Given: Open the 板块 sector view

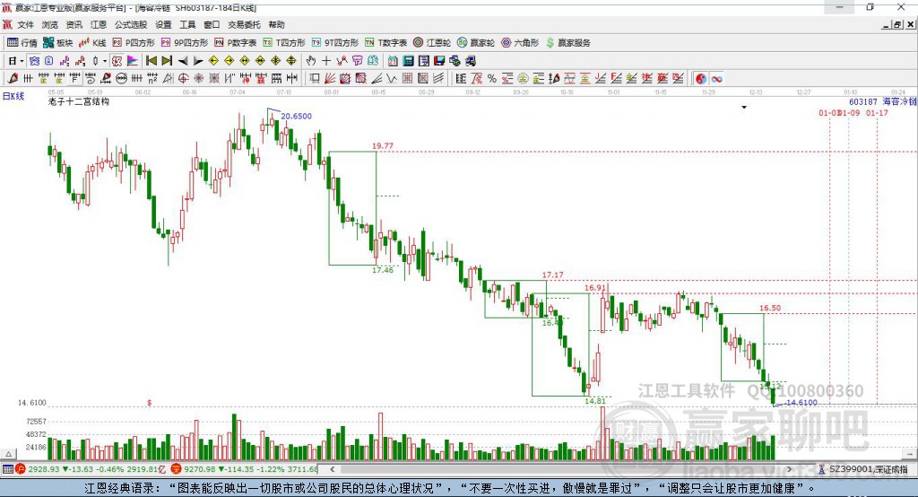Looking at the screenshot, I should point(57,42).
